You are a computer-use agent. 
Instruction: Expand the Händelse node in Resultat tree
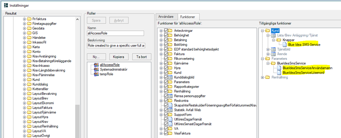point(24,38)
